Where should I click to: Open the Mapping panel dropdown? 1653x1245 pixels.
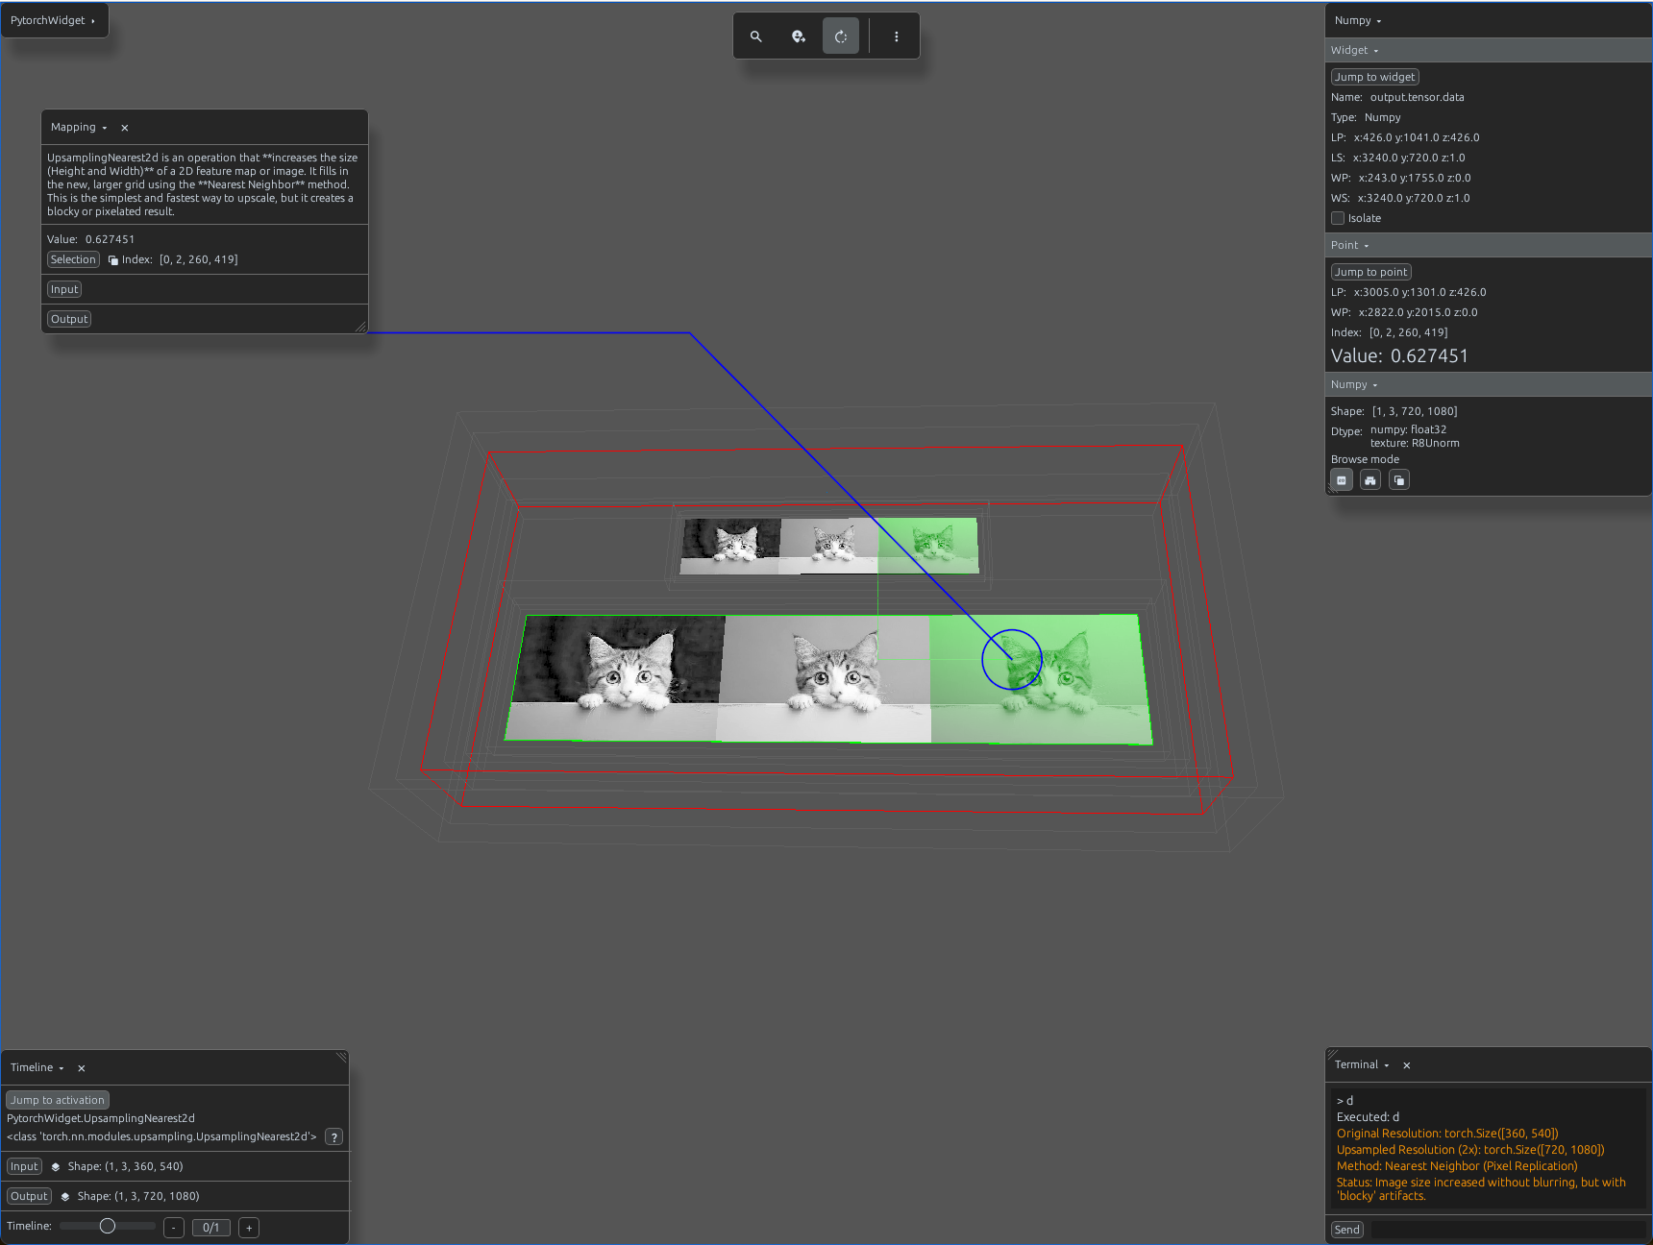[x=79, y=127]
